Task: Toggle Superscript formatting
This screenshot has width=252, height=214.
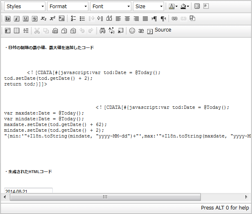Action: [x=52, y=19]
